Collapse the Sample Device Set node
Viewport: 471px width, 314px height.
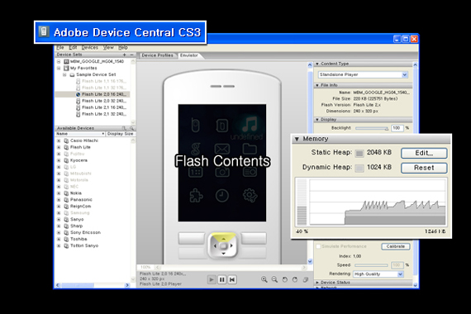64,74
